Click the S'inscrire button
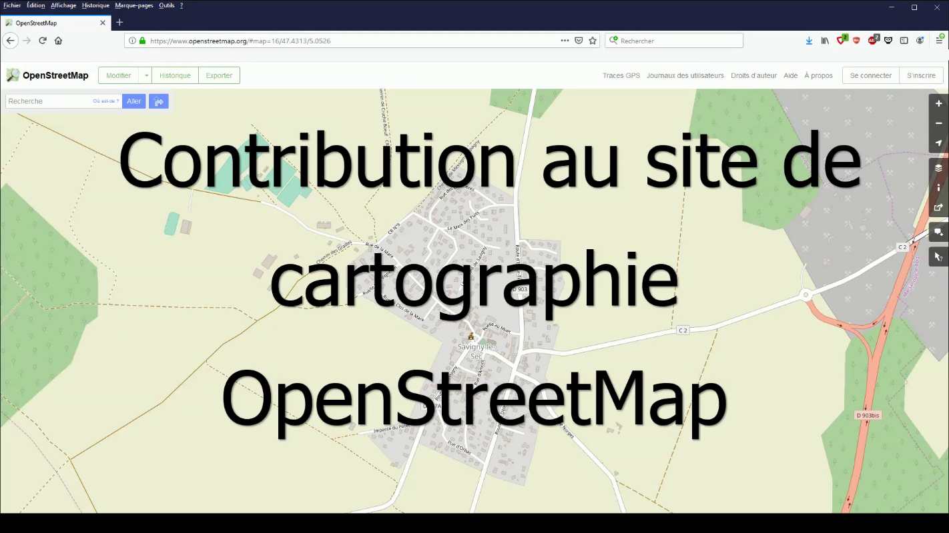This screenshot has width=949, height=533. pyautogui.click(x=921, y=75)
